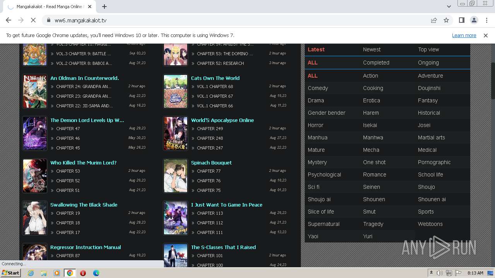
Task: Choose the Isekai genre
Action: click(370, 125)
